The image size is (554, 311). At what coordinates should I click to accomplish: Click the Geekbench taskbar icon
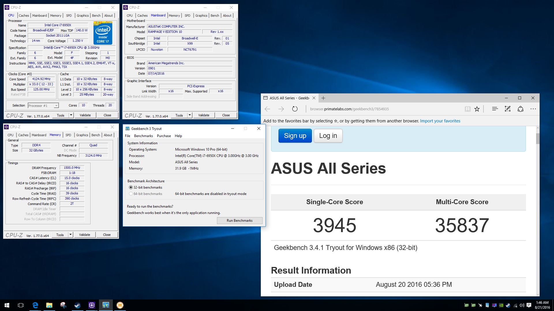106,305
